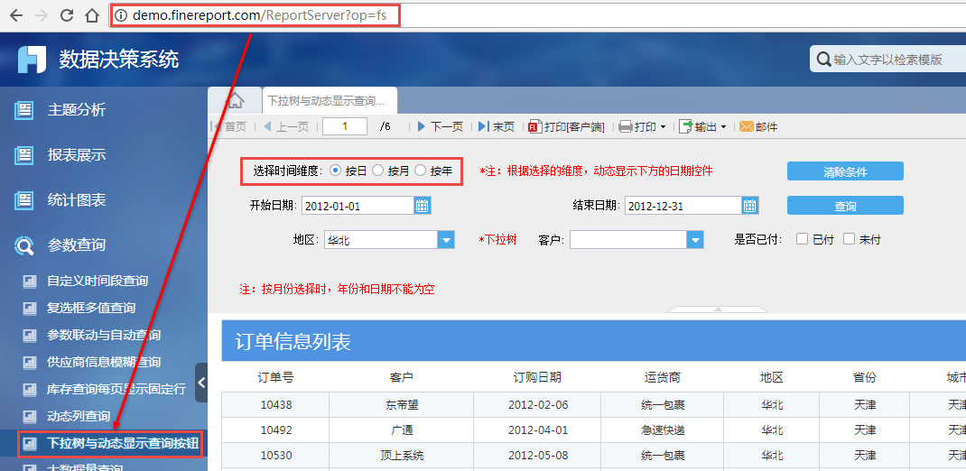Click the browser address bar URL

(259, 15)
